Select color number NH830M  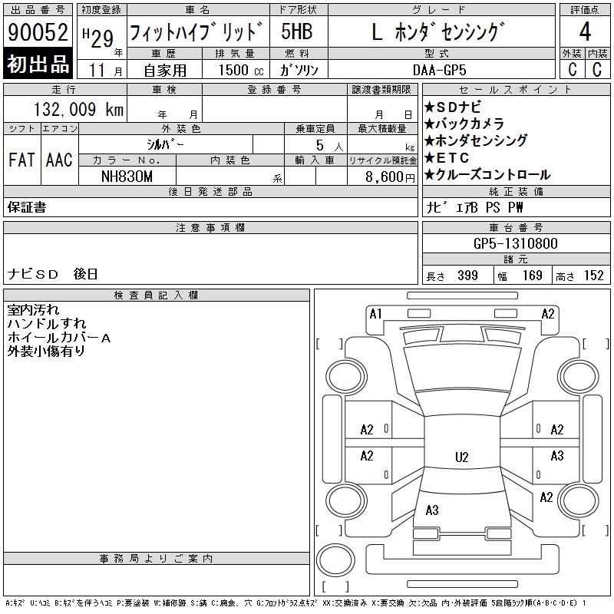[127, 177]
